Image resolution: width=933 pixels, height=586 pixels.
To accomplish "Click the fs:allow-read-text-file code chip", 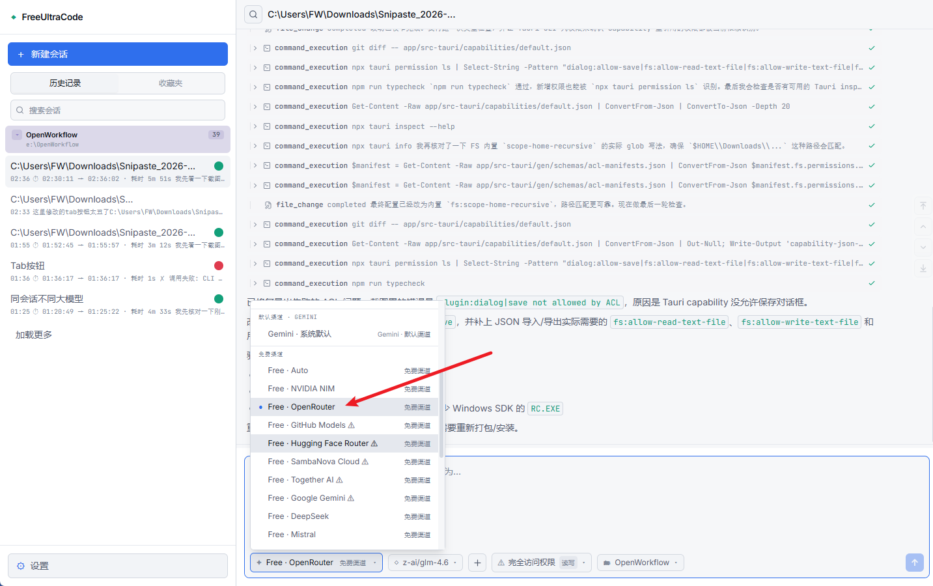I will (x=669, y=322).
